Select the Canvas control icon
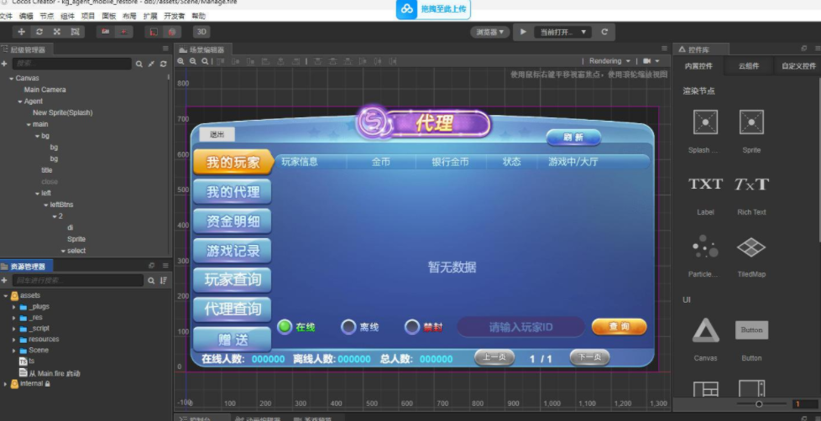Screen dimensions: 821x421 [705, 330]
